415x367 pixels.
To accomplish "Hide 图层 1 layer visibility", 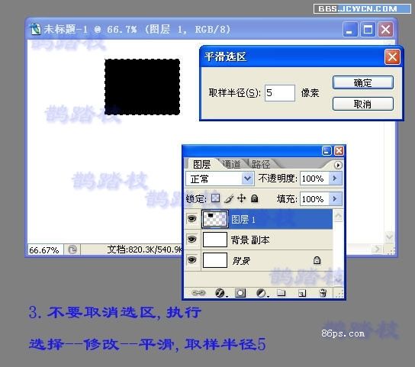I will [x=192, y=219].
